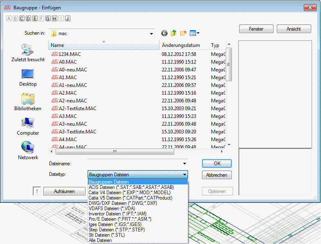Expand the Suchen in folder dropdown
Image resolution: width=321 pixels, height=244 pixels.
(x=151, y=34)
